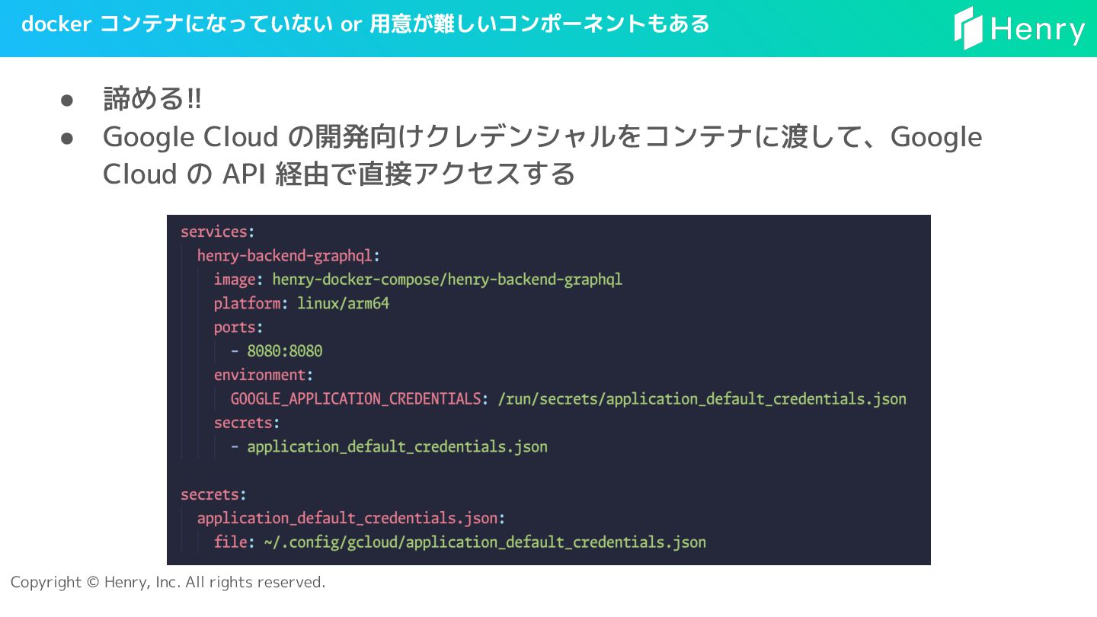This screenshot has height=617, width=1097.
Task: Click 'GOOGLE_APPLICATION_CREDENTIALS:' variable name
Action: [360, 399]
